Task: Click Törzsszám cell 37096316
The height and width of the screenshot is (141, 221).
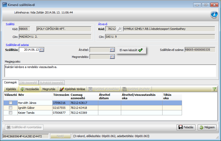Action: 61,103
